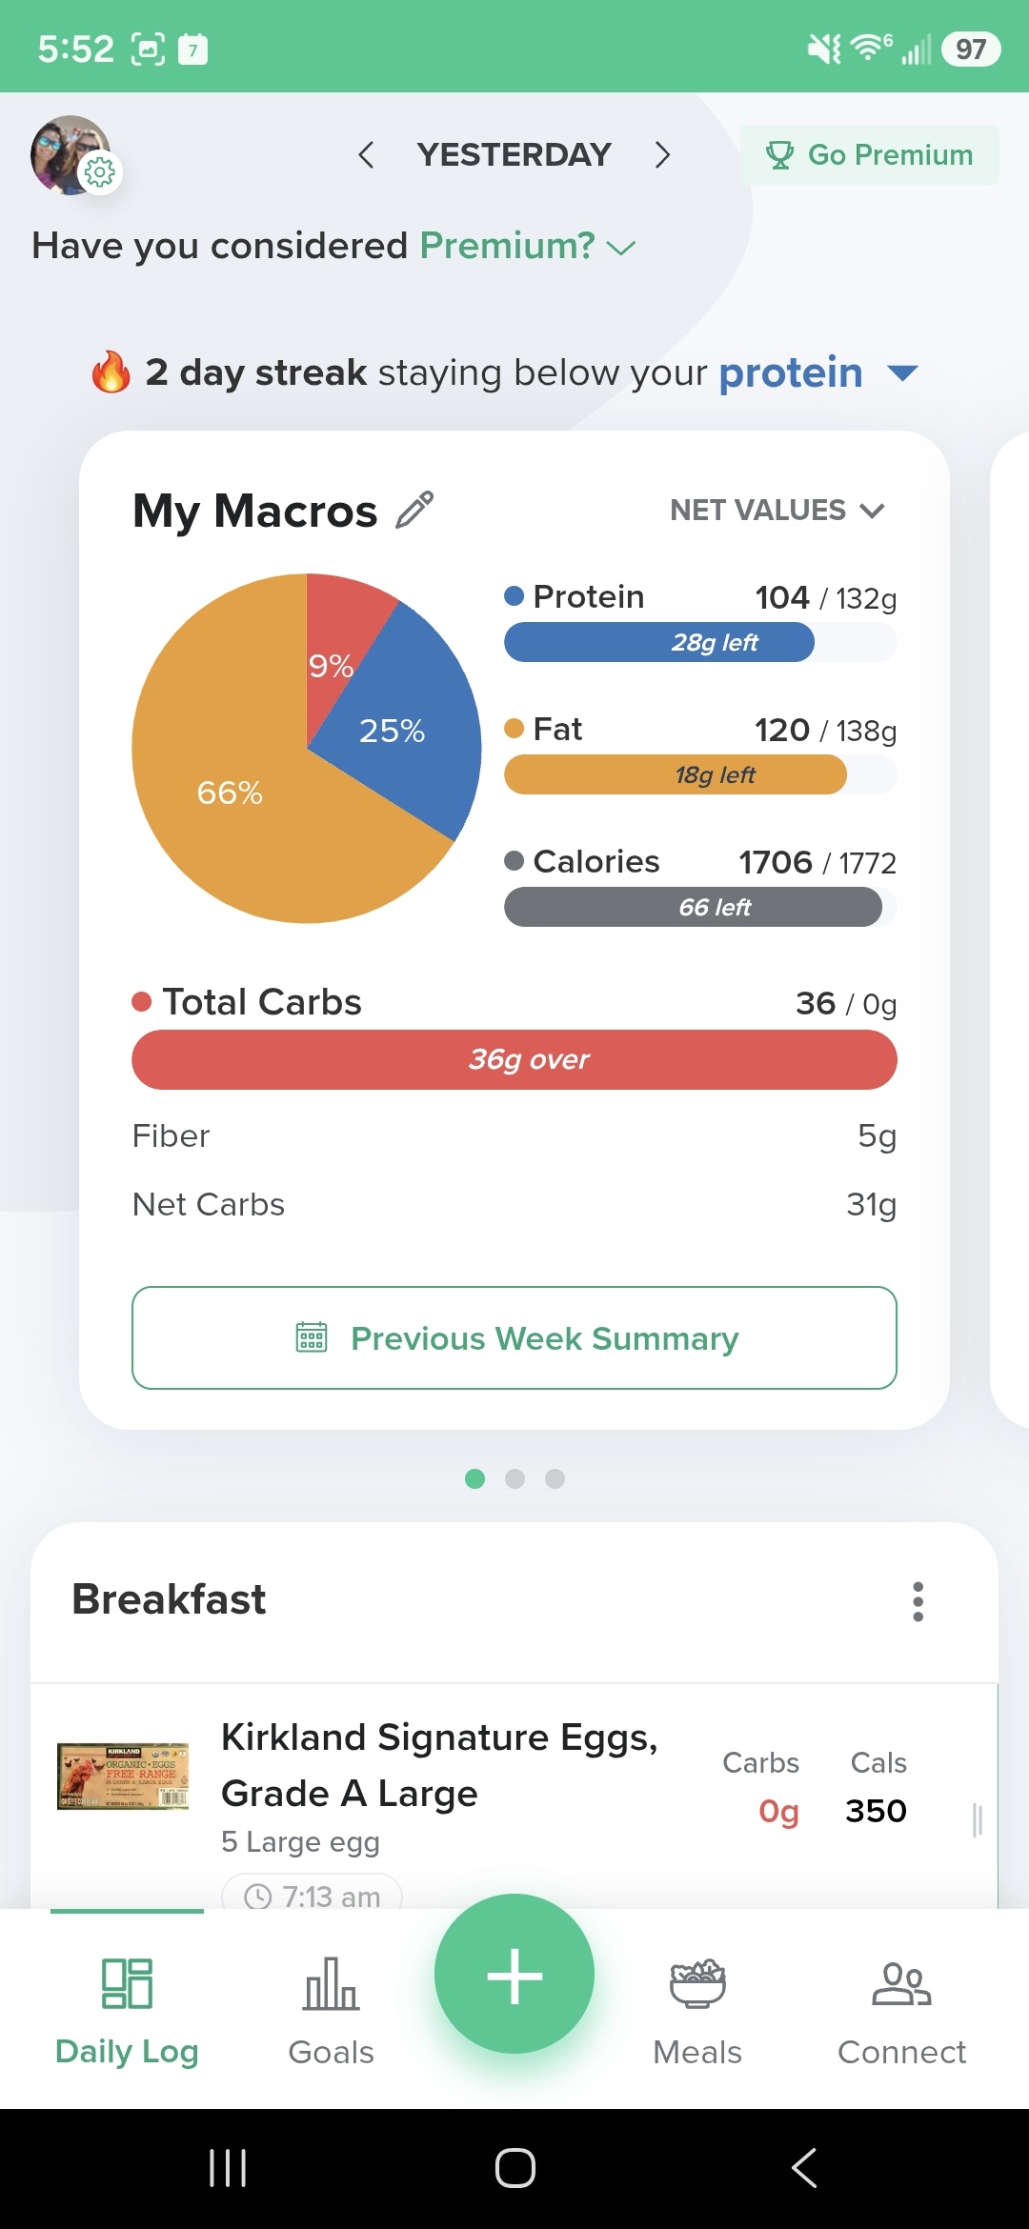Screen dimensions: 1029x2229
Task: Tap the red Total Carbs 36g over bar
Action: click(514, 1059)
